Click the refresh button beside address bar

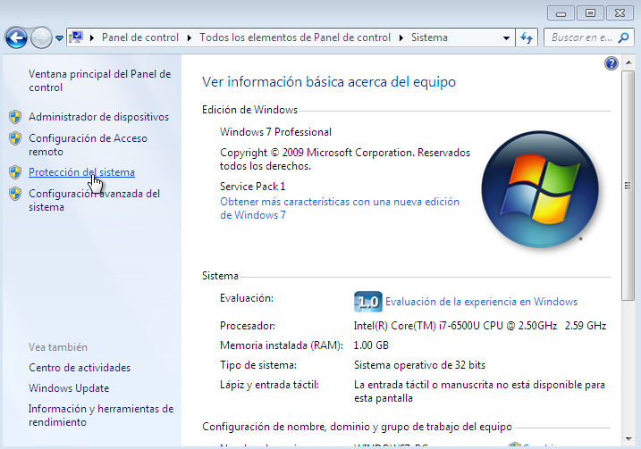(527, 38)
